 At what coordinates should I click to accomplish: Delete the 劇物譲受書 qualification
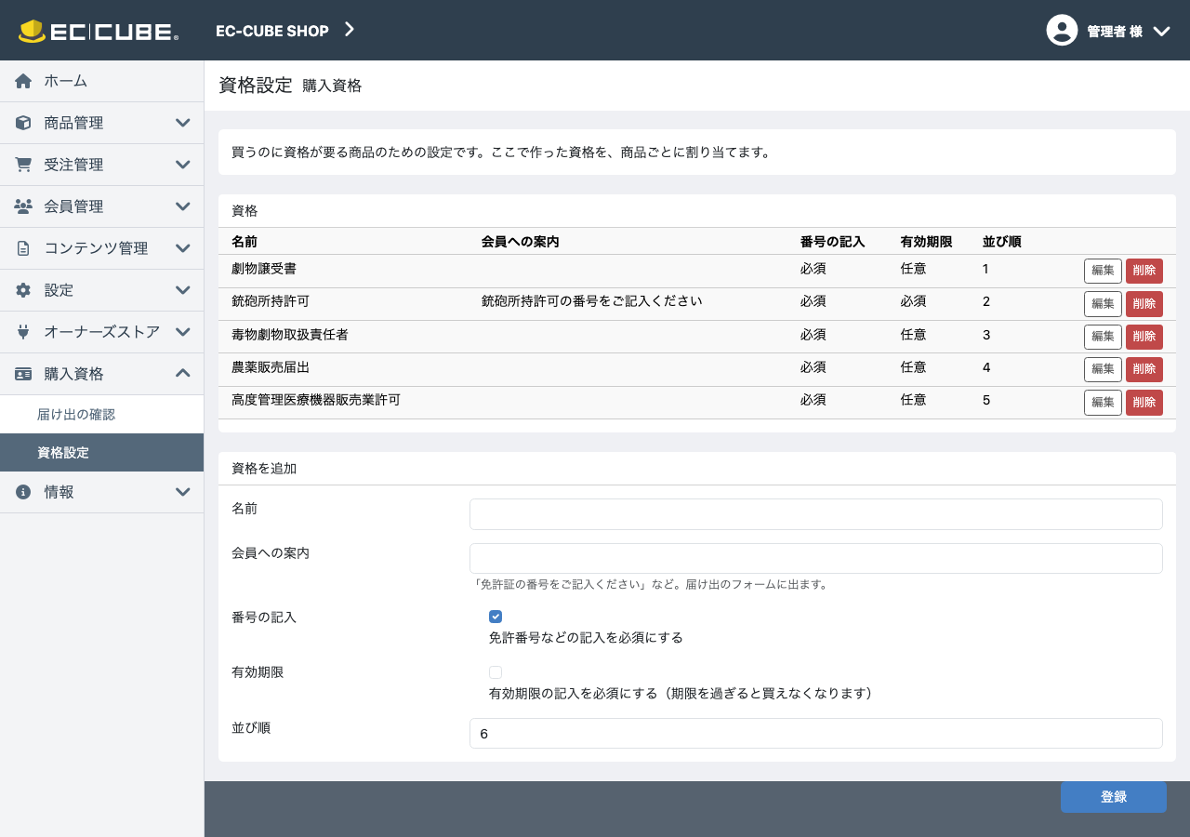[1144, 271]
